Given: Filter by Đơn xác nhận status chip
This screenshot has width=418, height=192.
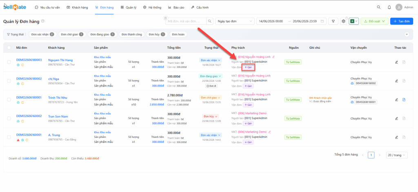Looking at the screenshot, I should click(x=42, y=34).
